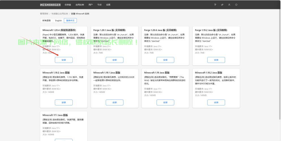Install Forge 1.20.1 Java package
The width and height of the screenshot is (281, 141).
click(x=114, y=60)
